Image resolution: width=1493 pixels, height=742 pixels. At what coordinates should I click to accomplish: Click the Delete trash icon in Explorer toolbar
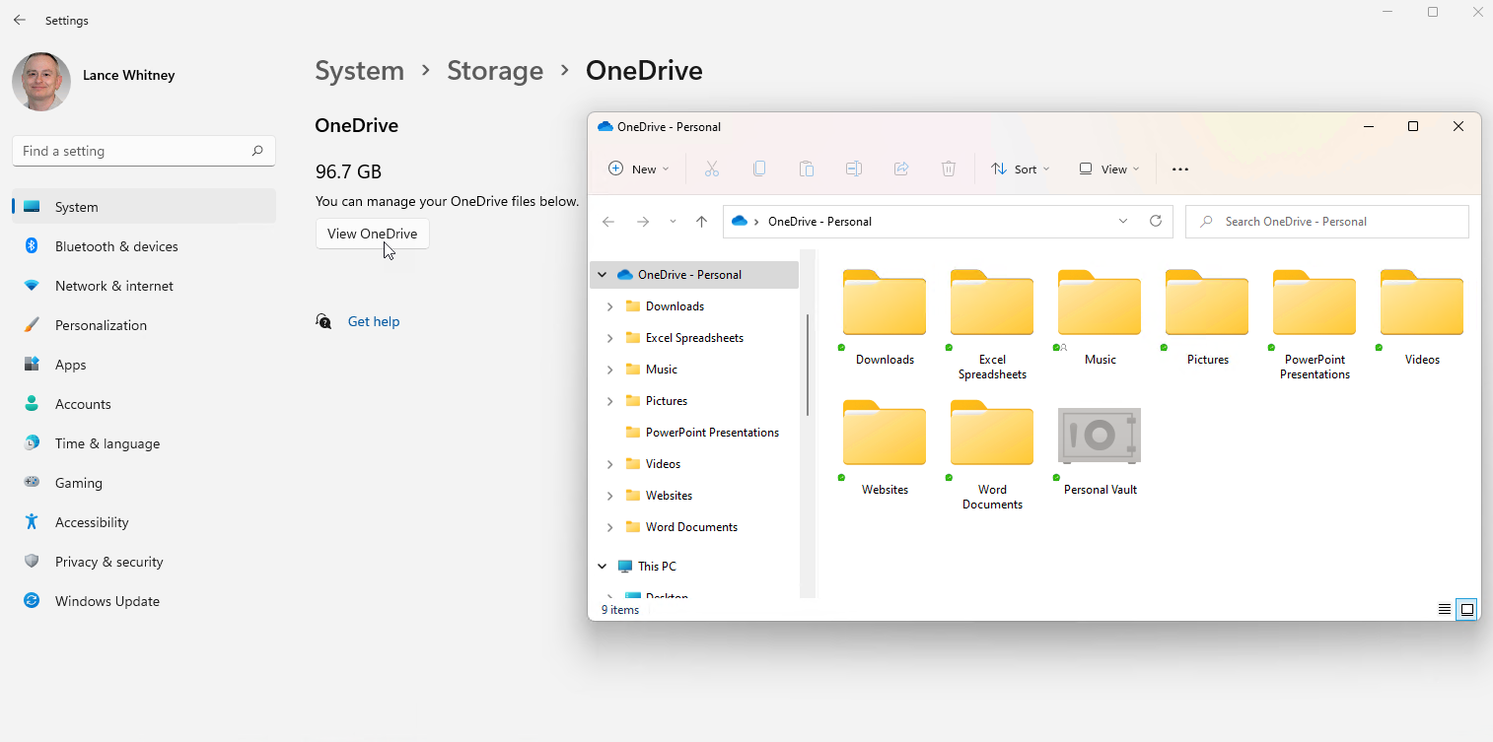[x=949, y=169]
